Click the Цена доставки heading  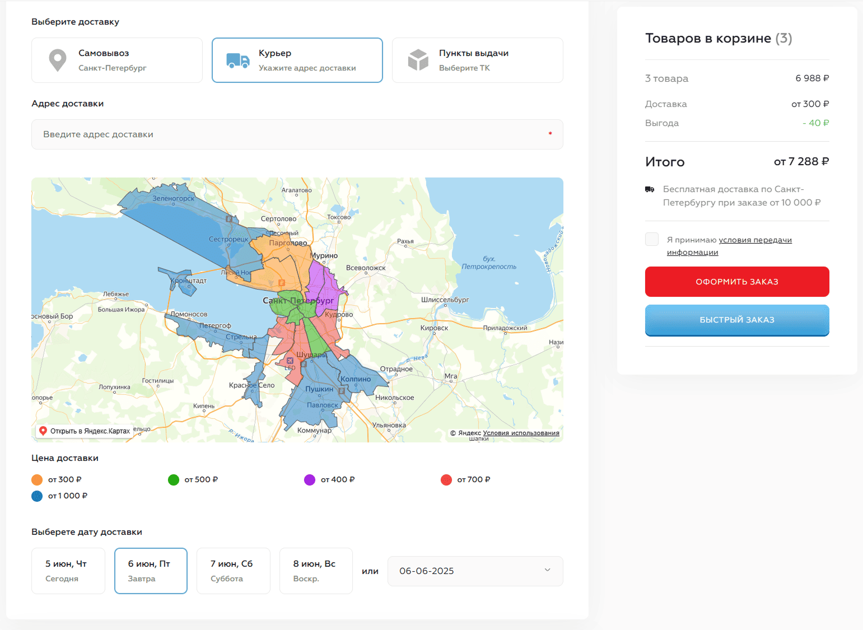pyautogui.click(x=65, y=458)
